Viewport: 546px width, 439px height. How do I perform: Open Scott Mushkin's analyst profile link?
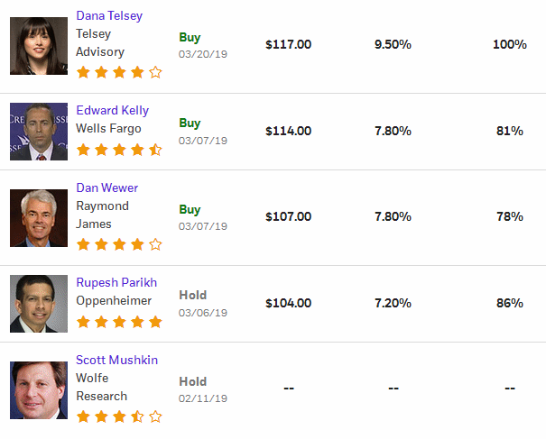[116, 360]
